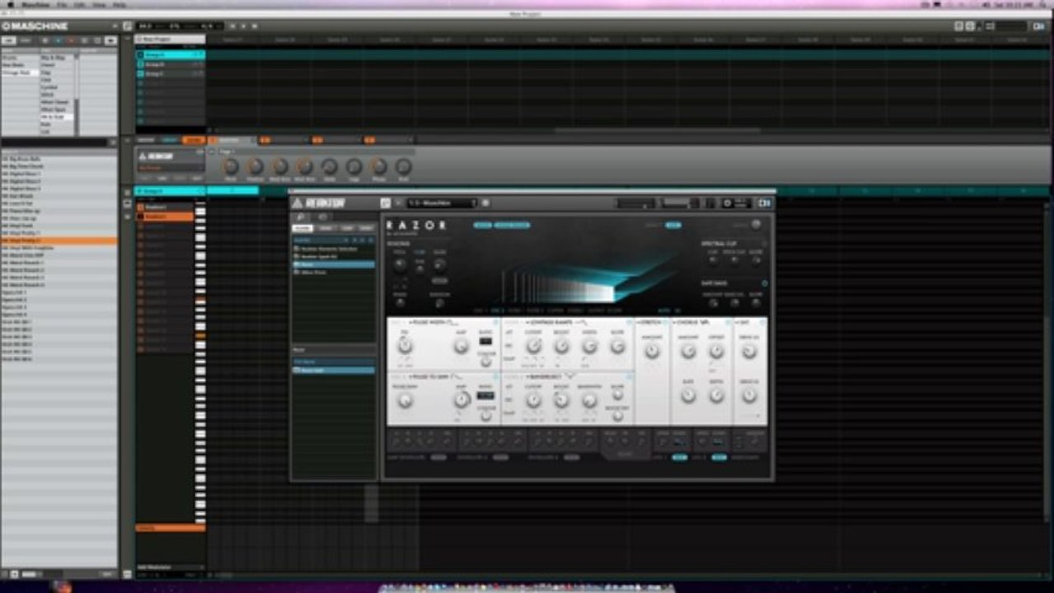Select the highlighted Razor entry in Reaktor browser
This screenshot has width=1054, height=593.
(334, 264)
